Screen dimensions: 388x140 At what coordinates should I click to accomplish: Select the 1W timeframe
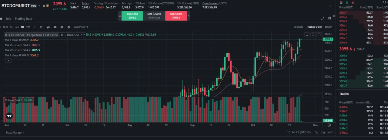tap(28, 27)
